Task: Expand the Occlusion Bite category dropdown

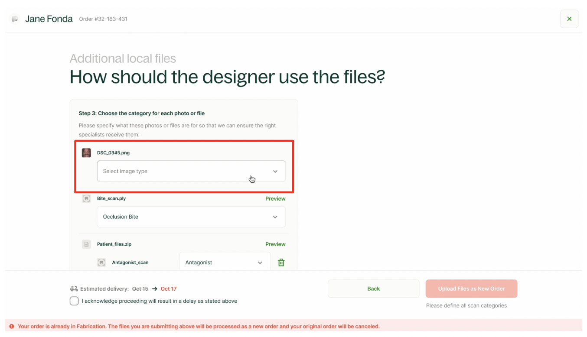Action: 191,217
